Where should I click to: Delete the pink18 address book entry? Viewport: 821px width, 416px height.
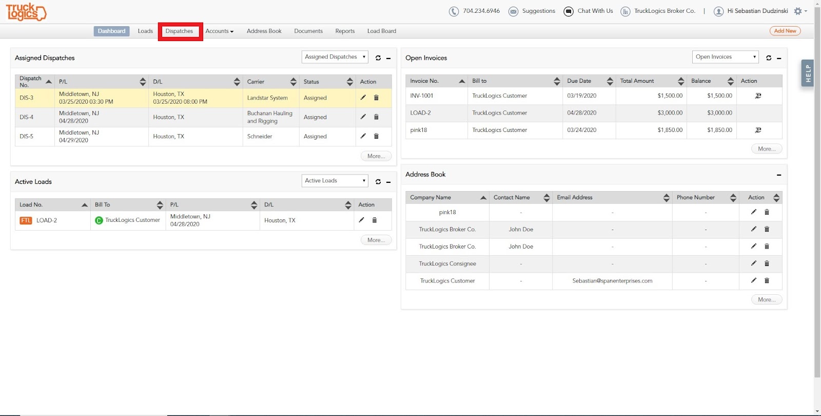[767, 212]
